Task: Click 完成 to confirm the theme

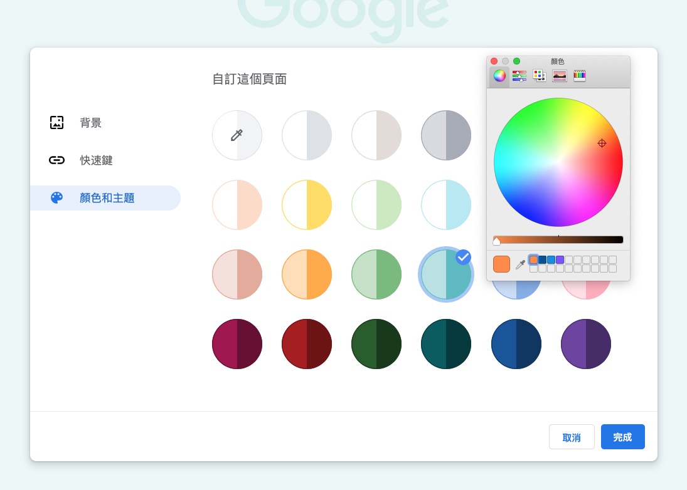Action: click(x=622, y=437)
